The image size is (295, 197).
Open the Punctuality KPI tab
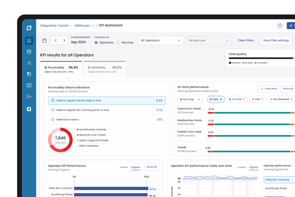point(61,69)
